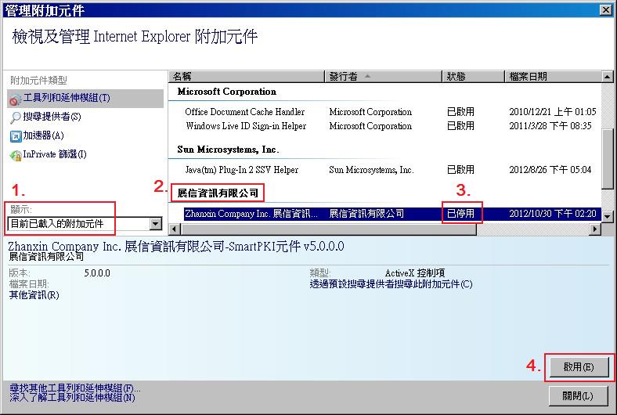
Task: Click the Sun Microsystems, Inc. group header
Action: click(x=228, y=150)
